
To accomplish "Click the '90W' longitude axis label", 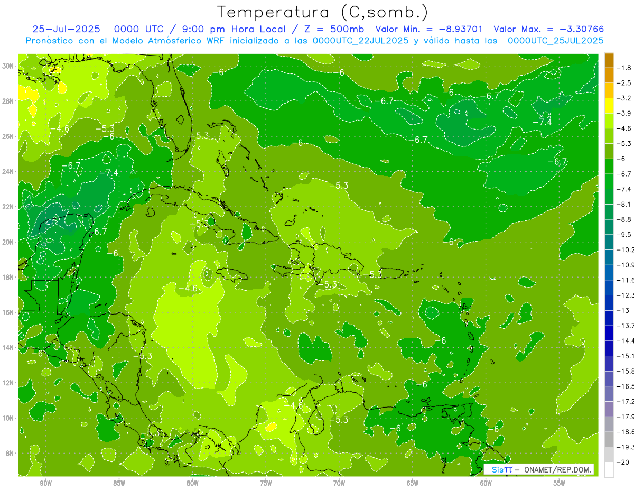I will click(45, 483).
